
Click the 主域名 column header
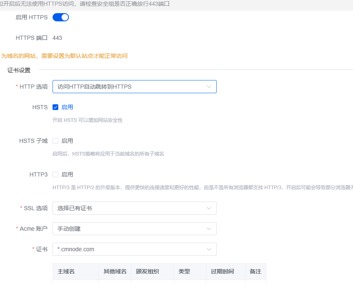(x=66, y=272)
